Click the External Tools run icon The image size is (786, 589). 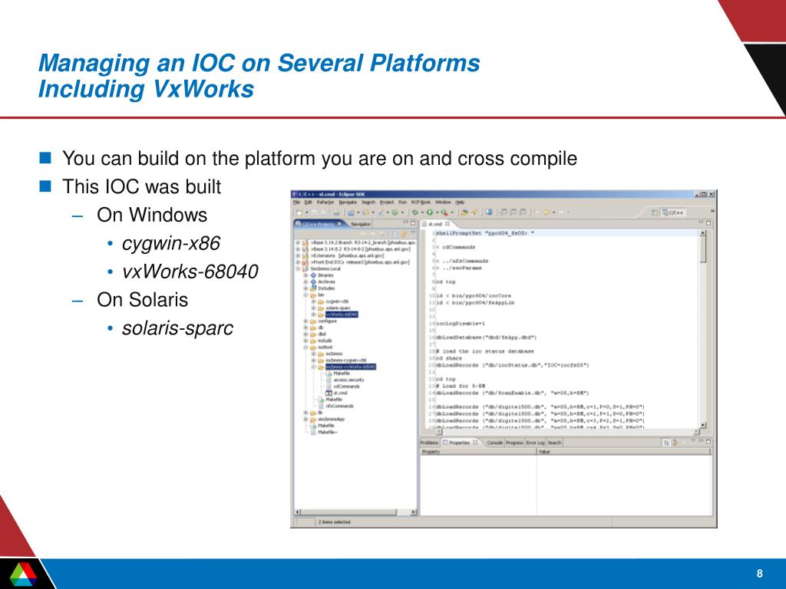click(444, 212)
